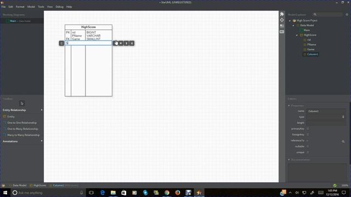The image size is (351, 197).
Task: Select One to Many Relationship tool
Action: (x=22, y=129)
